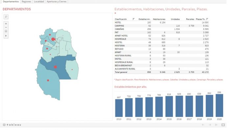Viewport: 230px width, 130px height.
Task: Click the 896 label above 2020 bar
Action: (219, 92)
